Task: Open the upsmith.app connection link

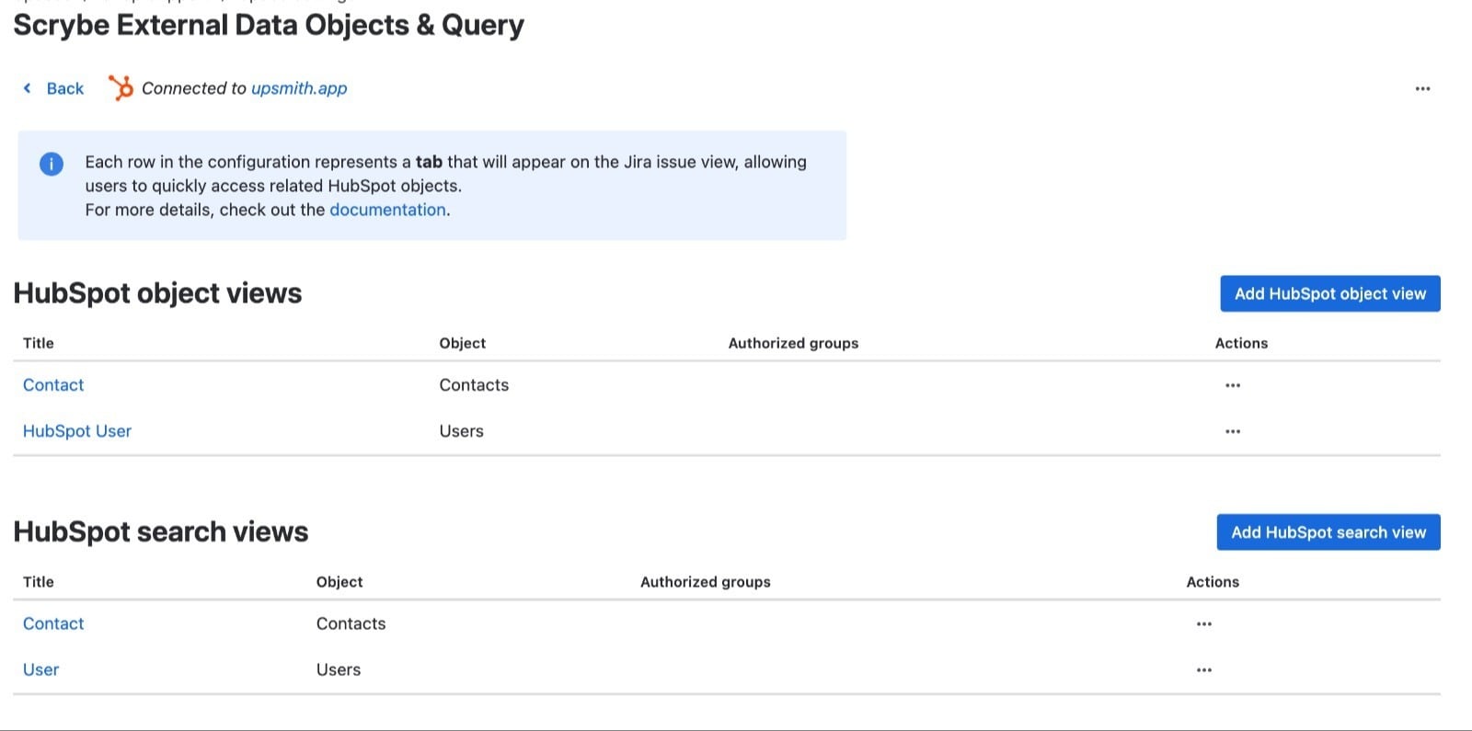Action: (x=299, y=88)
